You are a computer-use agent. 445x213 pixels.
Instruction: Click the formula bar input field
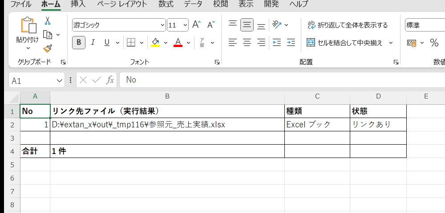pyautogui.click(x=283, y=80)
